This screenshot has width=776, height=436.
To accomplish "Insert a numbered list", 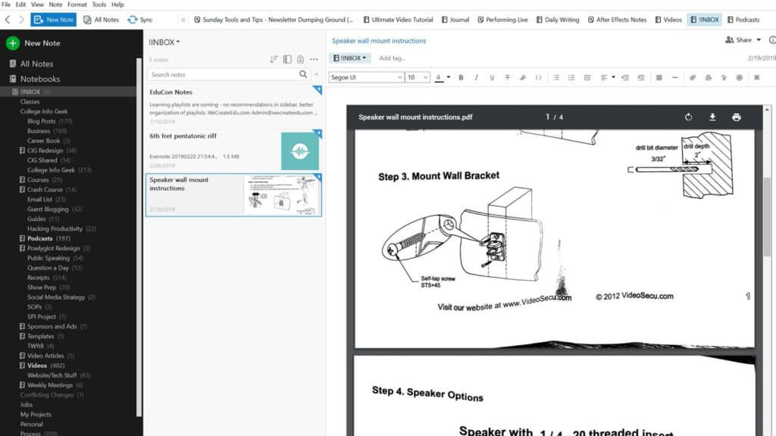I will (x=571, y=78).
